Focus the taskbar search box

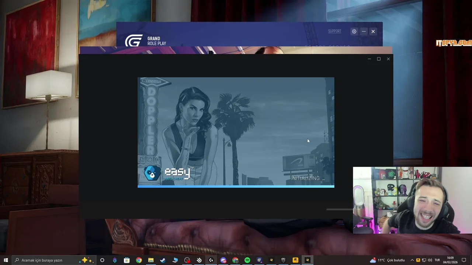pyautogui.click(x=54, y=260)
